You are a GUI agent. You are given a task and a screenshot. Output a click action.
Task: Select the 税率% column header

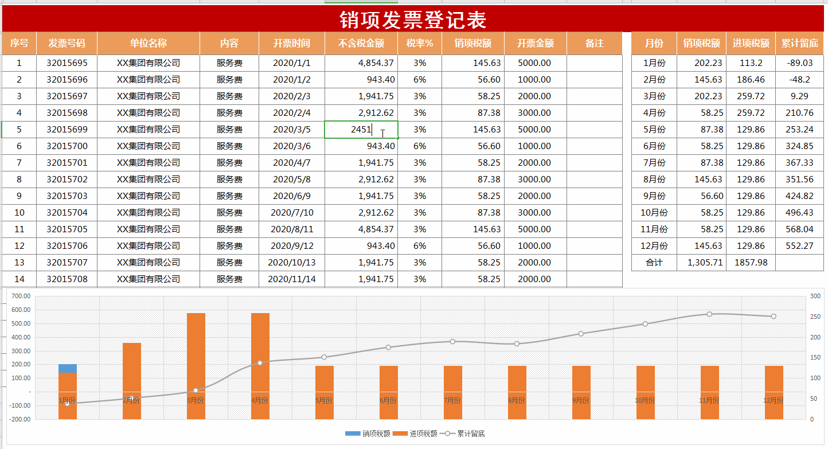[419, 43]
